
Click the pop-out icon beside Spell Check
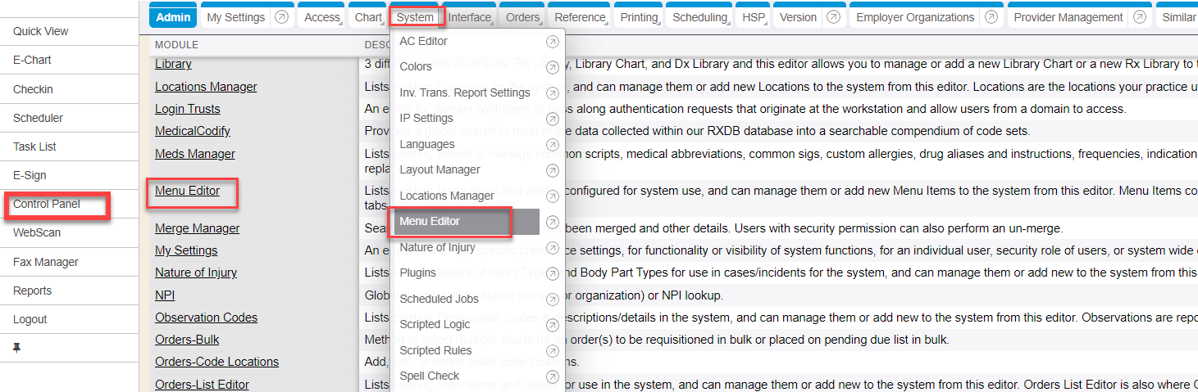point(552,376)
